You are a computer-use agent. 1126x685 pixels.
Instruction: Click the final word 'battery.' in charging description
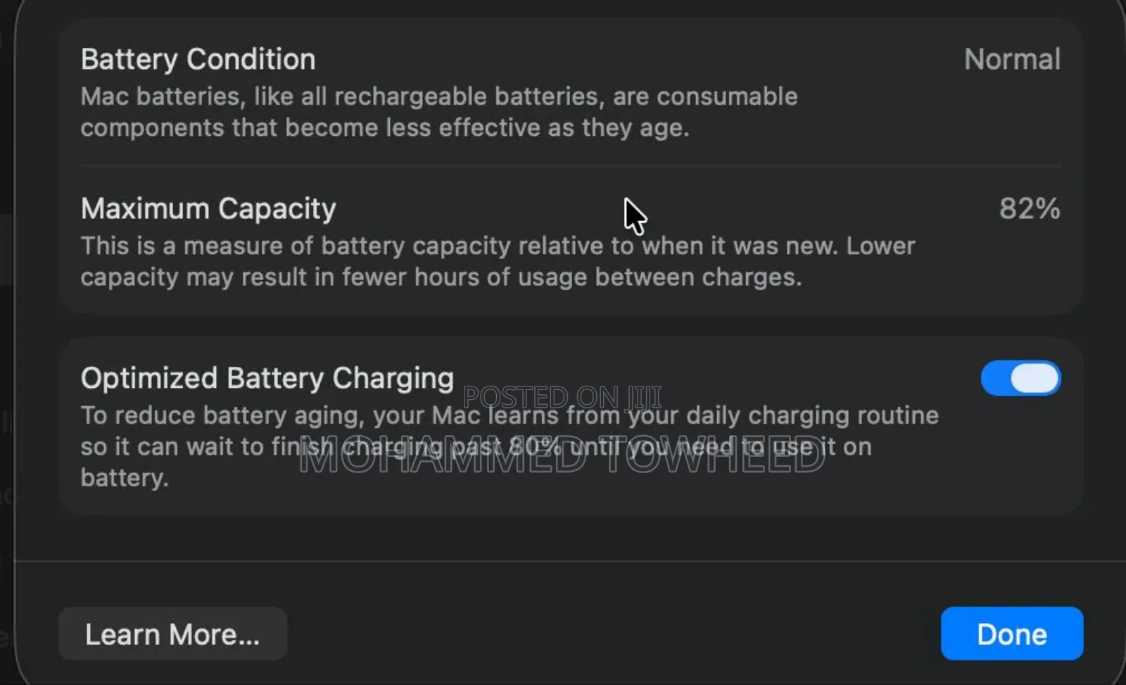[x=124, y=478]
